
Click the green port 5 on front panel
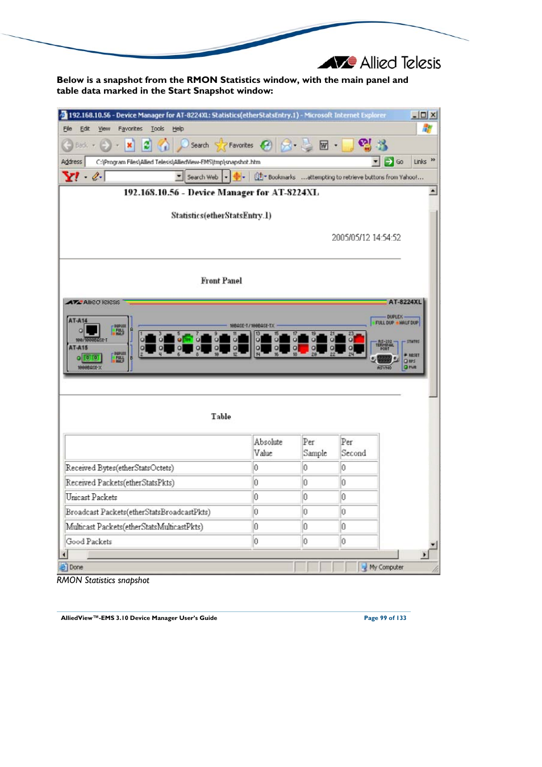pyautogui.click(x=187, y=340)
